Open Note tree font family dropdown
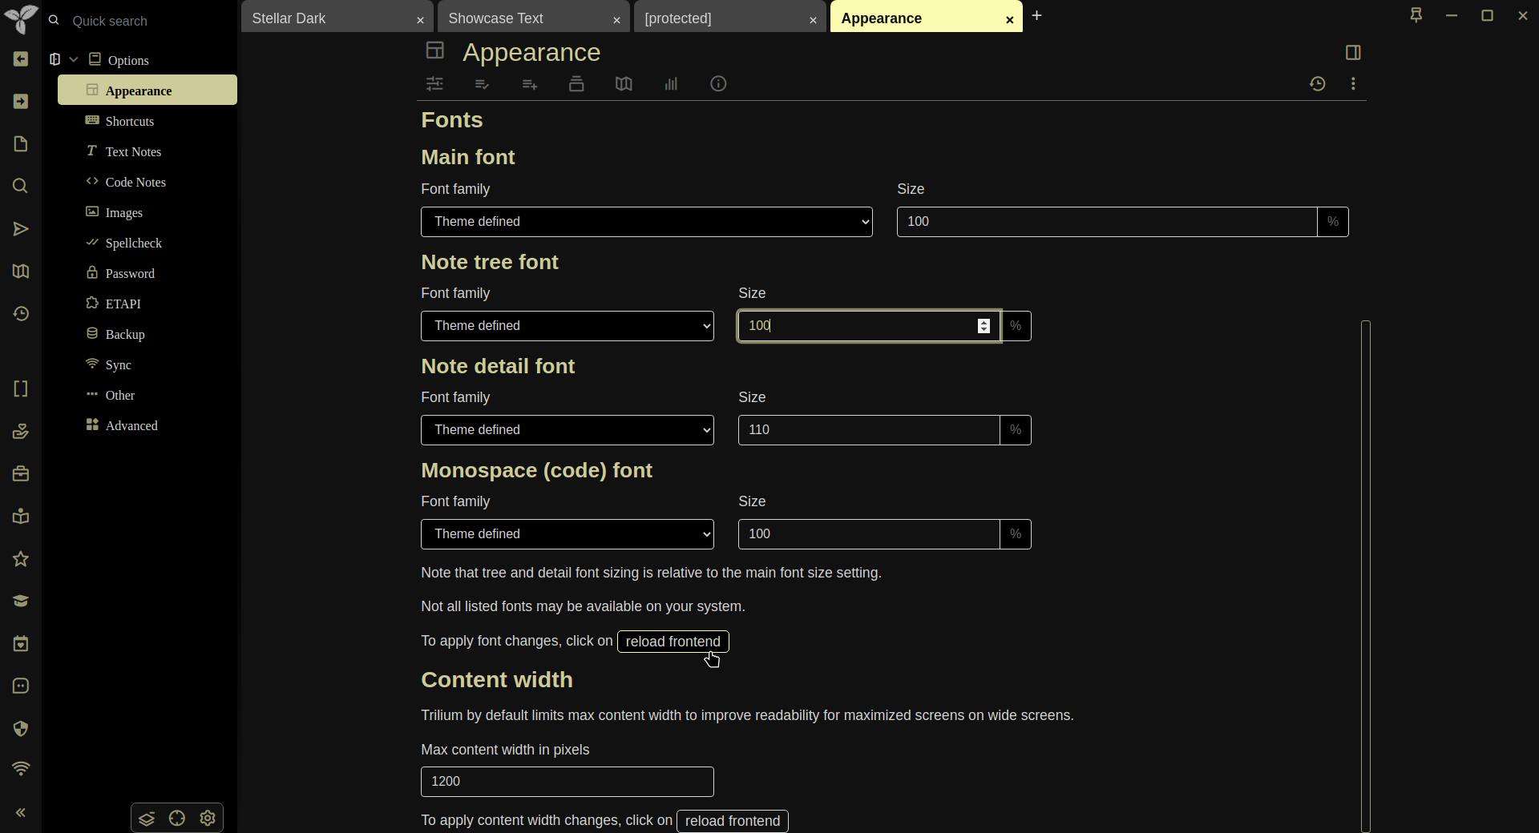 click(x=568, y=326)
